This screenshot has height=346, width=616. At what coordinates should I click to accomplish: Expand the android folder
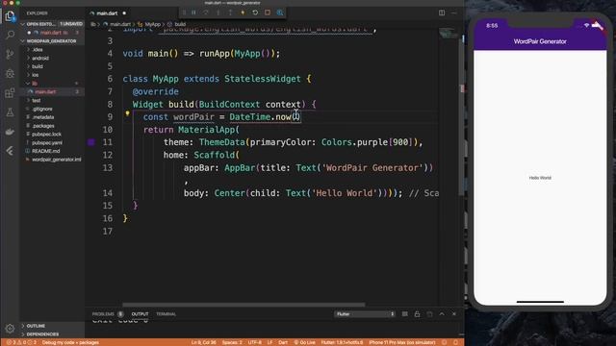coord(40,58)
